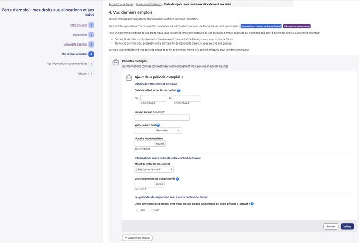
Task: Open the Mensuelle salary frequency dropdown
Action: pyautogui.click(x=167, y=130)
